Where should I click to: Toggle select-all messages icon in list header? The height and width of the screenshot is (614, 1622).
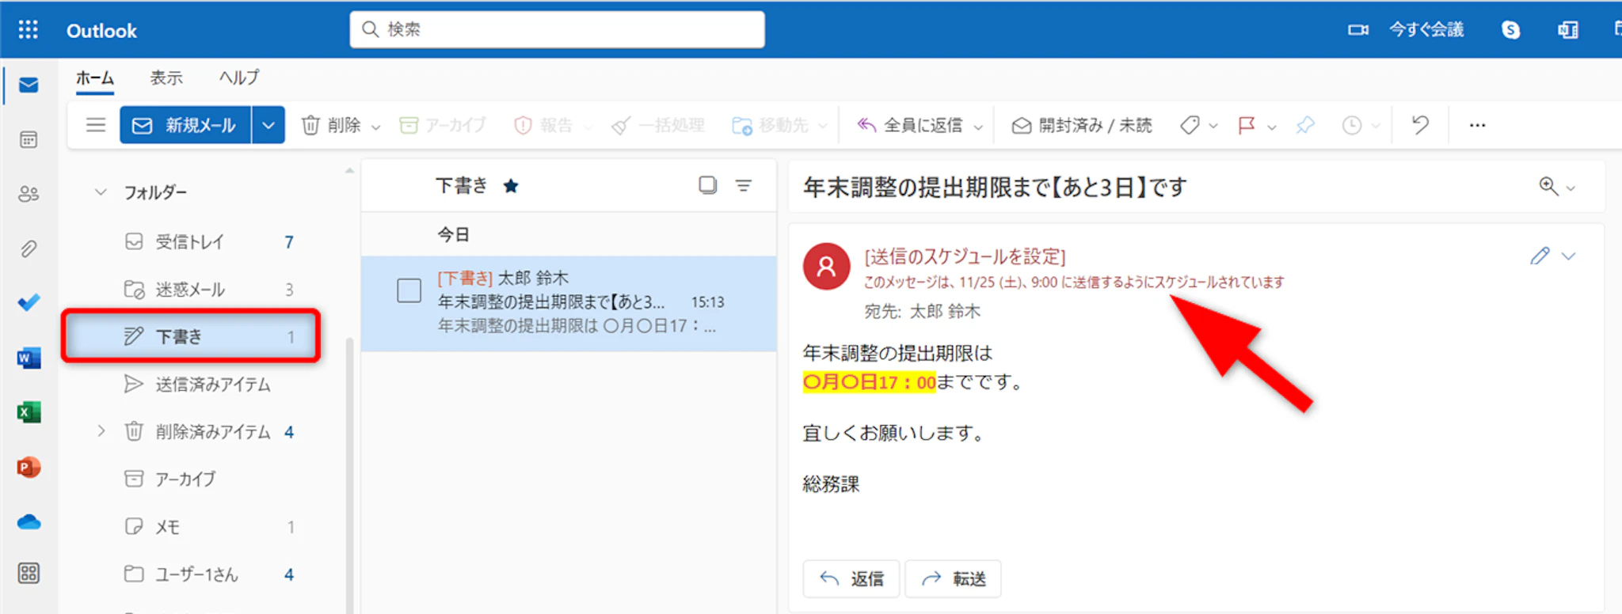(x=707, y=185)
